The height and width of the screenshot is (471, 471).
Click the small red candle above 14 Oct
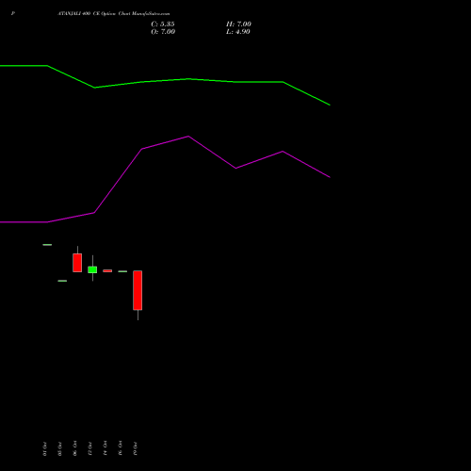(107, 270)
